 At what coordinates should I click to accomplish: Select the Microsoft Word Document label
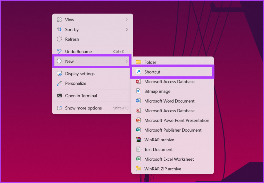tap(169, 101)
